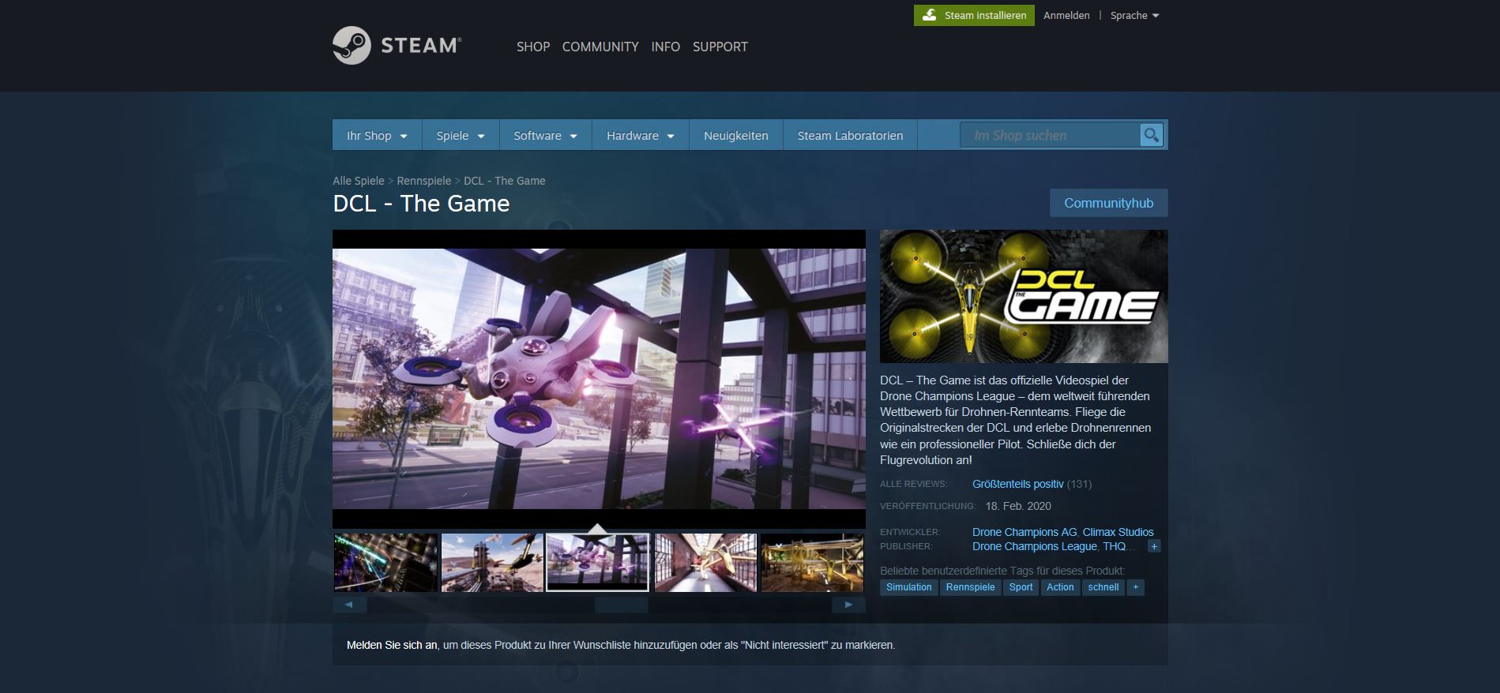Select the first screenshot thumbnail with neon lights
The image size is (1500, 693).
tap(385, 563)
